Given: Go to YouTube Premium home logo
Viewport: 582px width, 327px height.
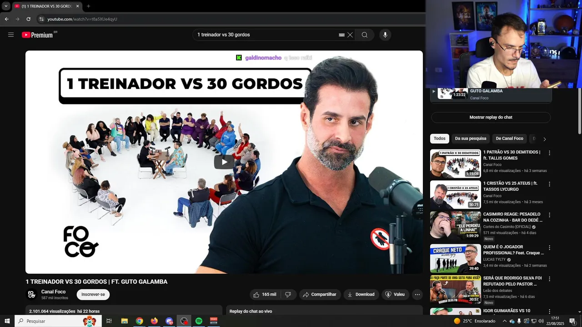Looking at the screenshot, I should click(x=37, y=35).
